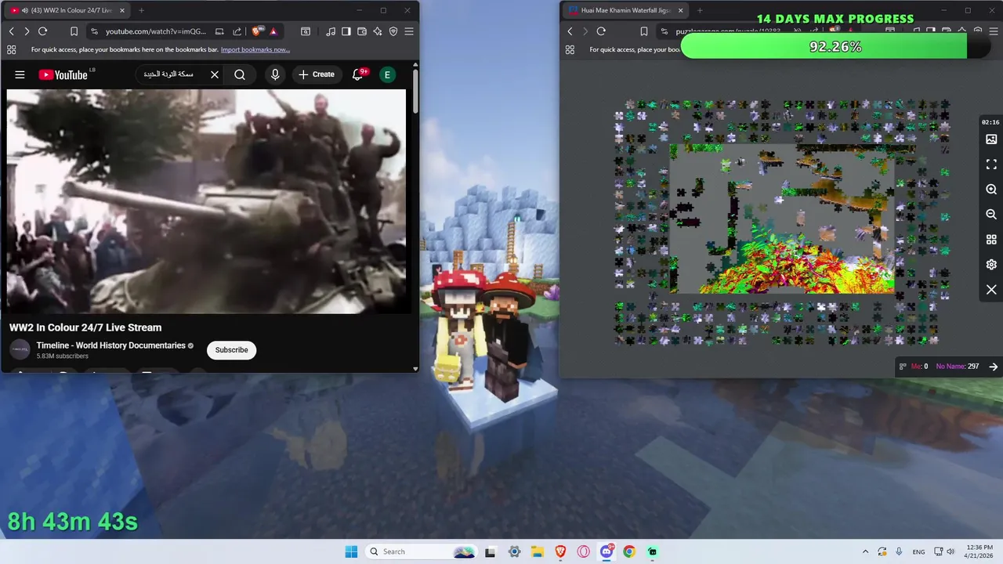The image size is (1003, 564).
Task: Zoom in on the puzzle board
Action: pos(991,190)
